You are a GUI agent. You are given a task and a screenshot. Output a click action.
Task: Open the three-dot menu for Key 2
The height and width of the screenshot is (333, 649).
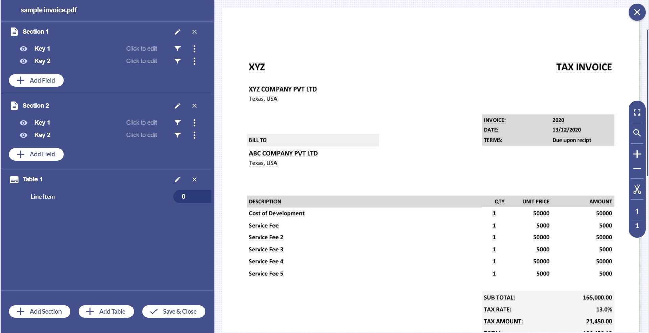[x=194, y=61]
